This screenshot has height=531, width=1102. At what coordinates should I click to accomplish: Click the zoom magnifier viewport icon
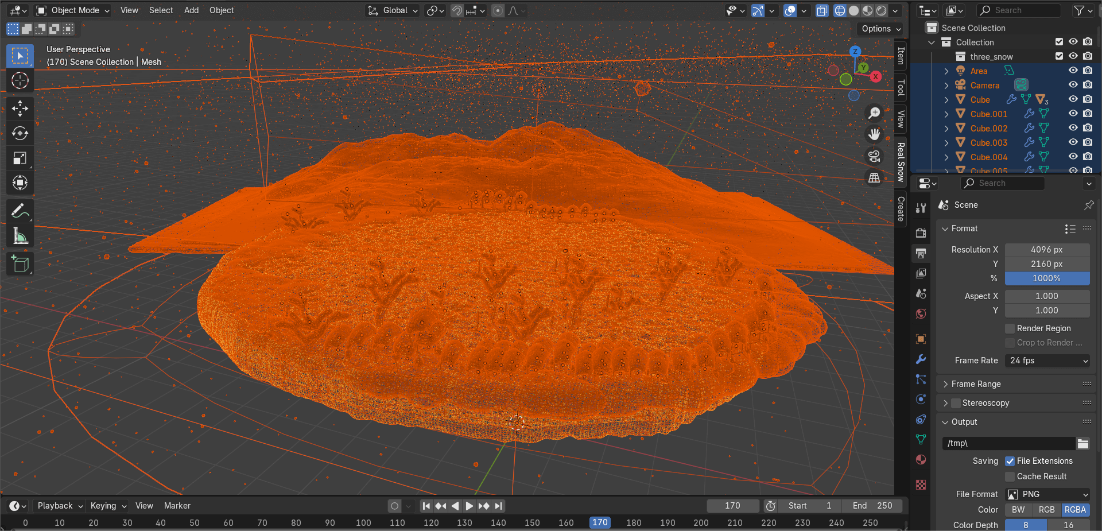(x=874, y=113)
